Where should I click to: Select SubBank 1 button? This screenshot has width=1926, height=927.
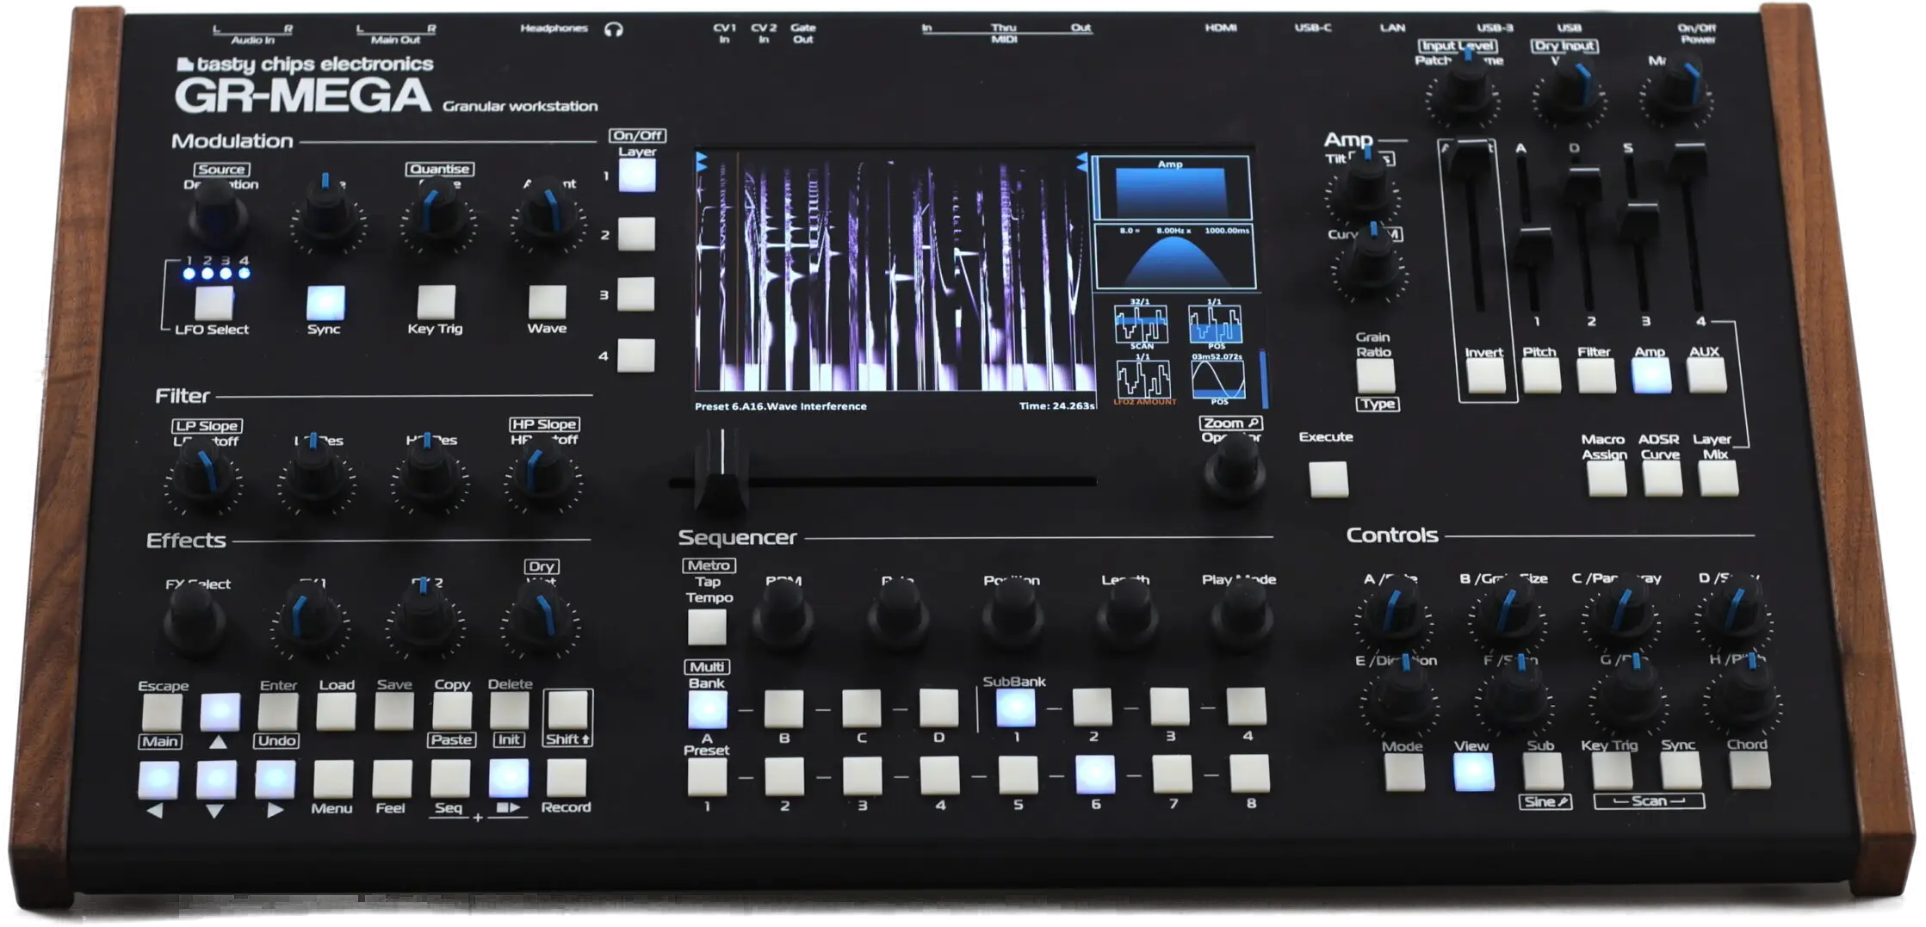(1016, 708)
